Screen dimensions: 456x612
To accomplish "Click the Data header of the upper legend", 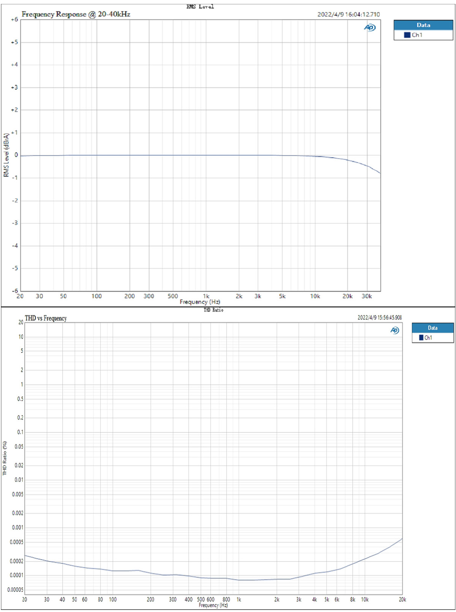I will [423, 25].
